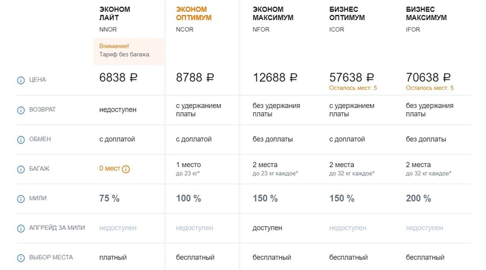The height and width of the screenshot is (270, 486).
Task: Select the ЭКОНОМ ОПТИМУМ tariff header
Action: click(x=194, y=14)
